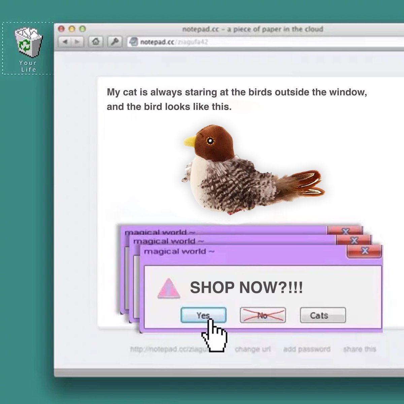This screenshot has width=404, height=404.
Task: Click the change url link
Action: click(x=252, y=349)
